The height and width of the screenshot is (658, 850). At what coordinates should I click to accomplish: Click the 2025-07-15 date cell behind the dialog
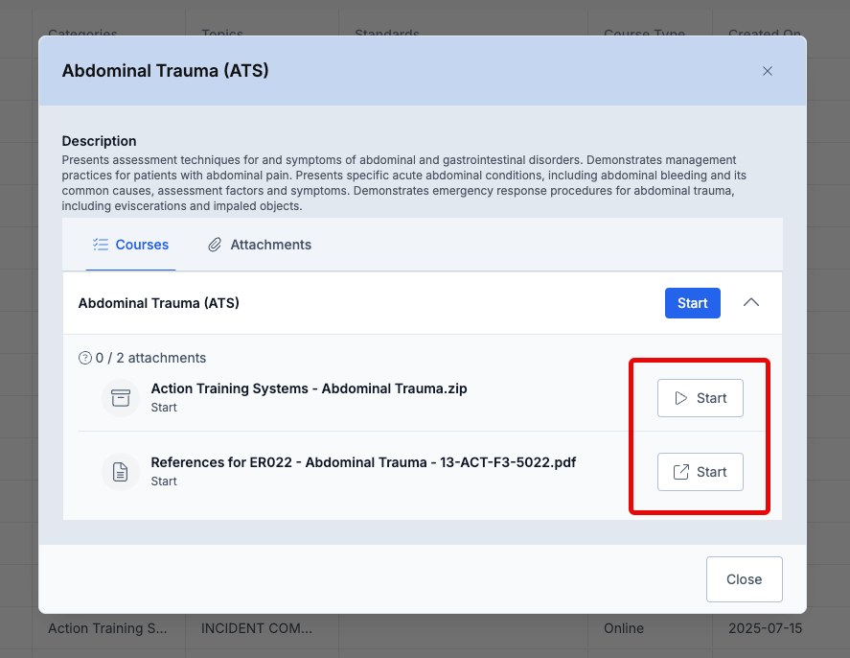[765, 628]
